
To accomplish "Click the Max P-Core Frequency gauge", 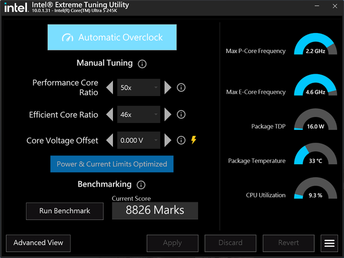I will click(316, 44).
